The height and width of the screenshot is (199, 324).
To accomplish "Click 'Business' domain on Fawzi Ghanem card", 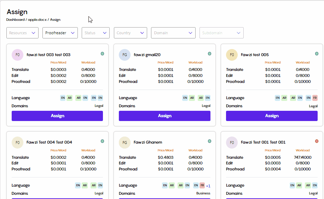I will [x=203, y=193].
